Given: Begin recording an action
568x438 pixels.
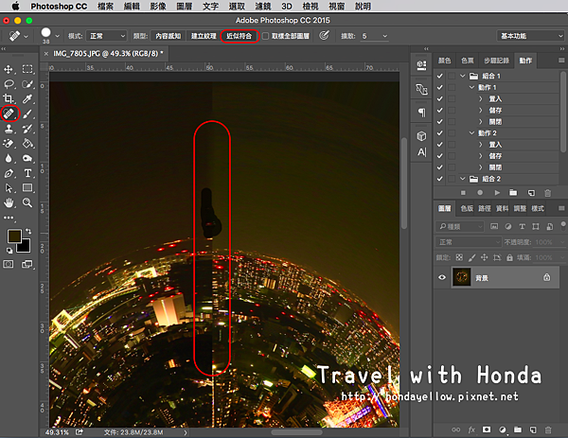Looking at the screenshot, I should click(x=480, y=193).
